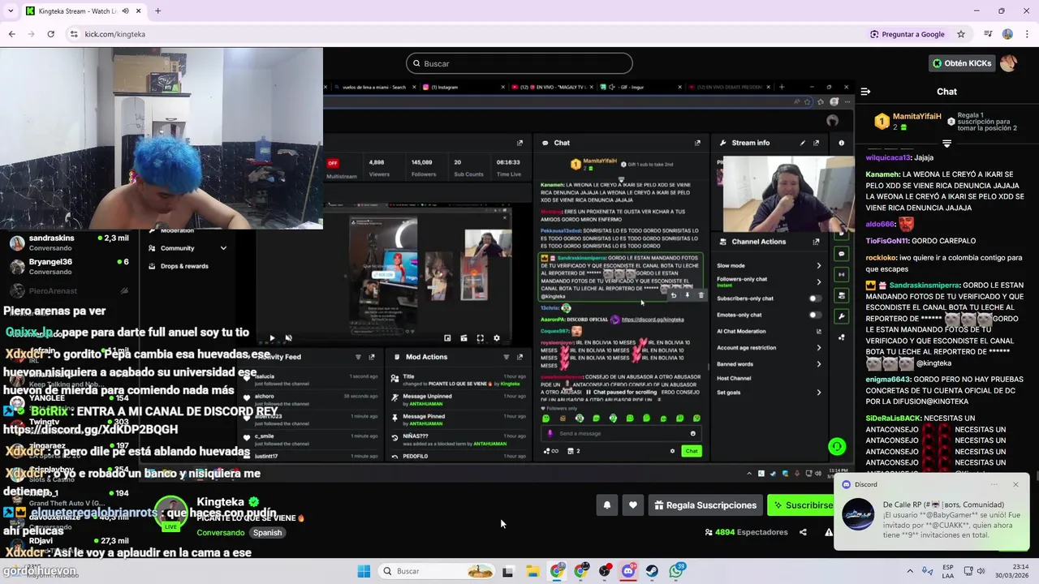Toggle Emotes-only chat switch
Viewport: 1039px width, 584px height.
pyautogui.click(x=814, y=315)
